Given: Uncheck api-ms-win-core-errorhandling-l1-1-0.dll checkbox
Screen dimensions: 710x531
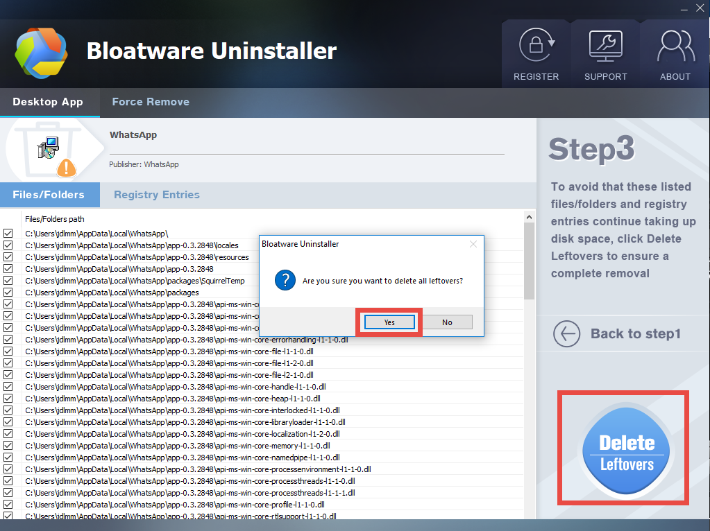Looking at the screenshot, I should coord(8,339).
